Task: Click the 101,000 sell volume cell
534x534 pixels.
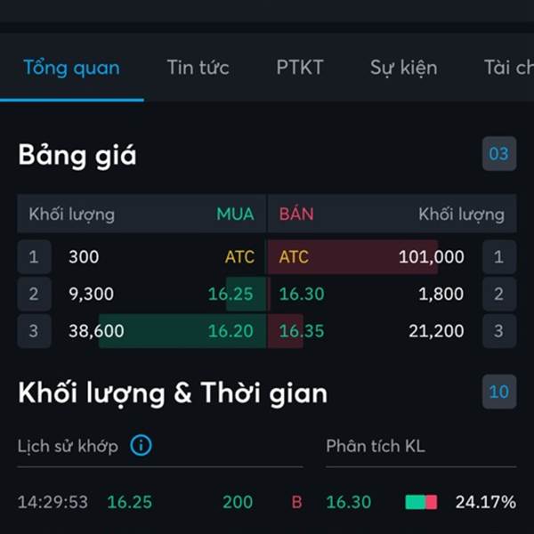Action: pyautogui.click(x=431, y=257)
